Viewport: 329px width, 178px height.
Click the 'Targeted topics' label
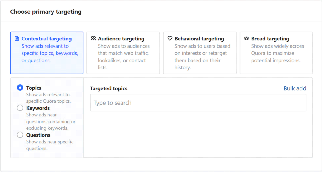point(109,88)
